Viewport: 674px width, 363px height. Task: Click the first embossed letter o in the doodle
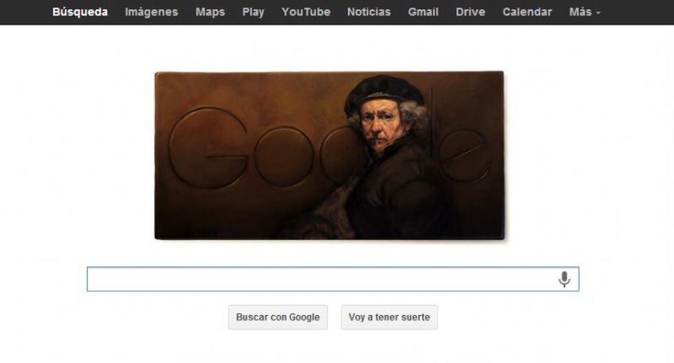281,156
